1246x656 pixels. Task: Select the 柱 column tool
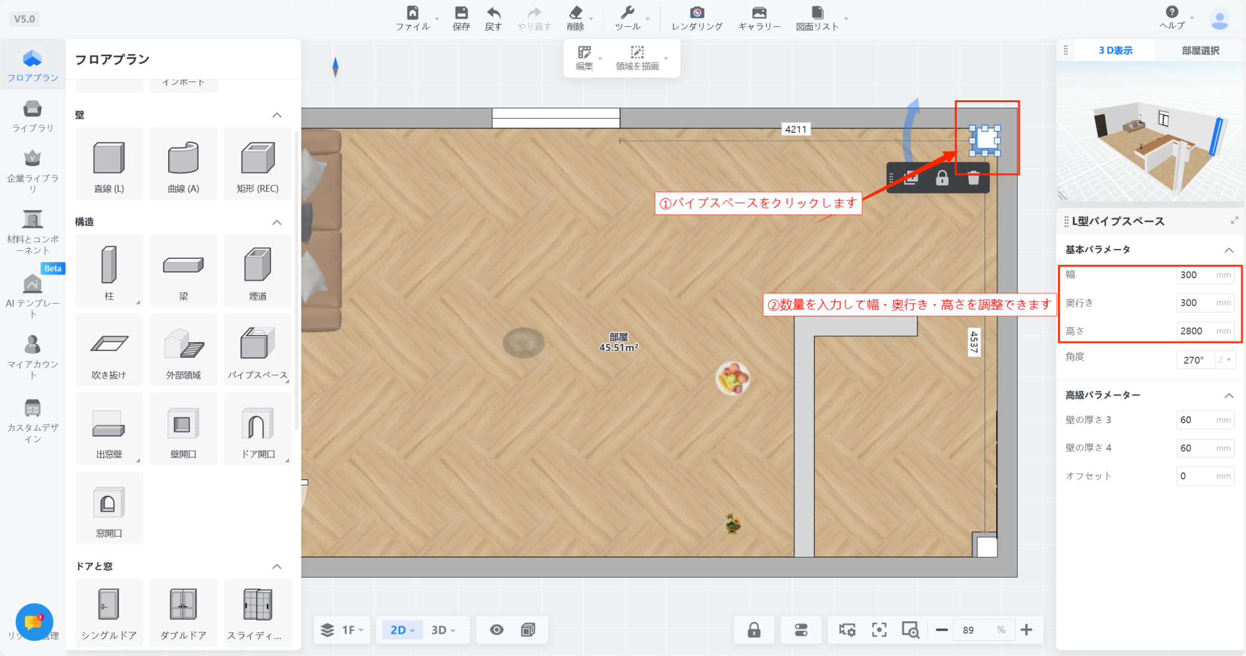(x=109, y=271)
